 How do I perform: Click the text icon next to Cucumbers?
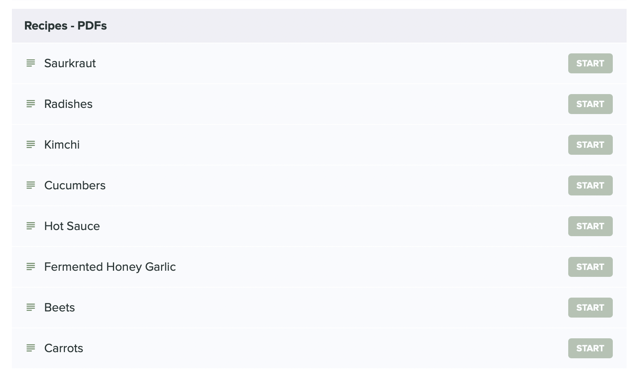(x=31, y=185)
